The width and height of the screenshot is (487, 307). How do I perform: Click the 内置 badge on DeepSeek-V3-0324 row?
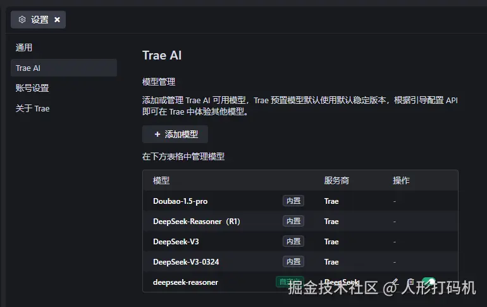(293, 261)
